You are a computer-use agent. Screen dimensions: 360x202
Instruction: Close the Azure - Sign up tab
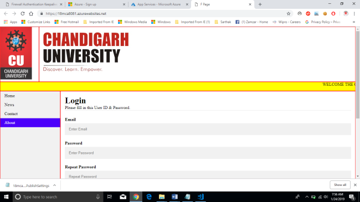(x=124, y=4)
